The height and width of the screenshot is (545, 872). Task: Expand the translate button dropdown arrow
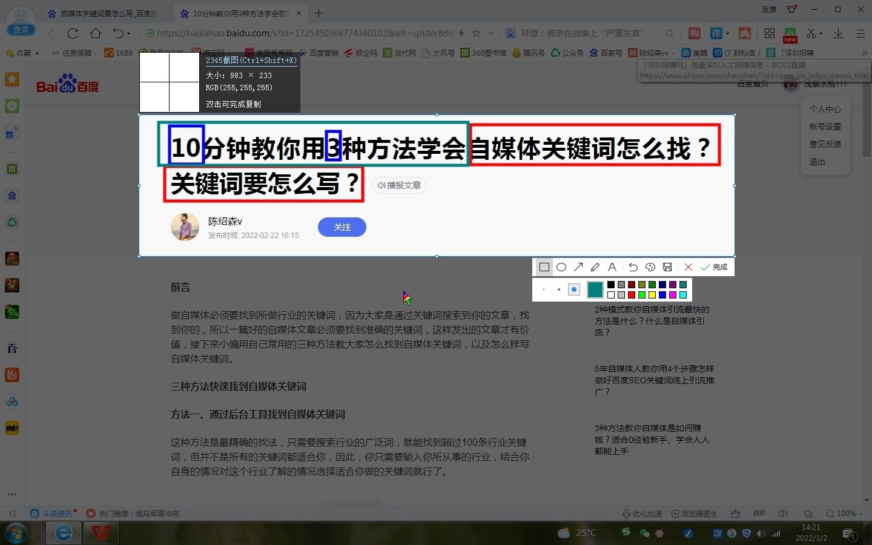728,33
